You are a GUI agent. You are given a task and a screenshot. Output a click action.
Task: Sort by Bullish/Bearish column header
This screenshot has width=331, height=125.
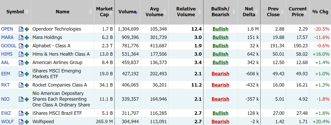(x=220, y=12)
